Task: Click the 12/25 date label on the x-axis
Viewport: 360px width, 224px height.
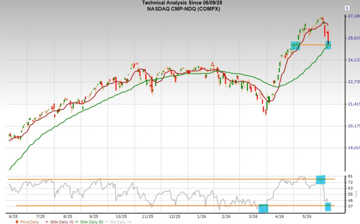Action: [x=175, y=216]
